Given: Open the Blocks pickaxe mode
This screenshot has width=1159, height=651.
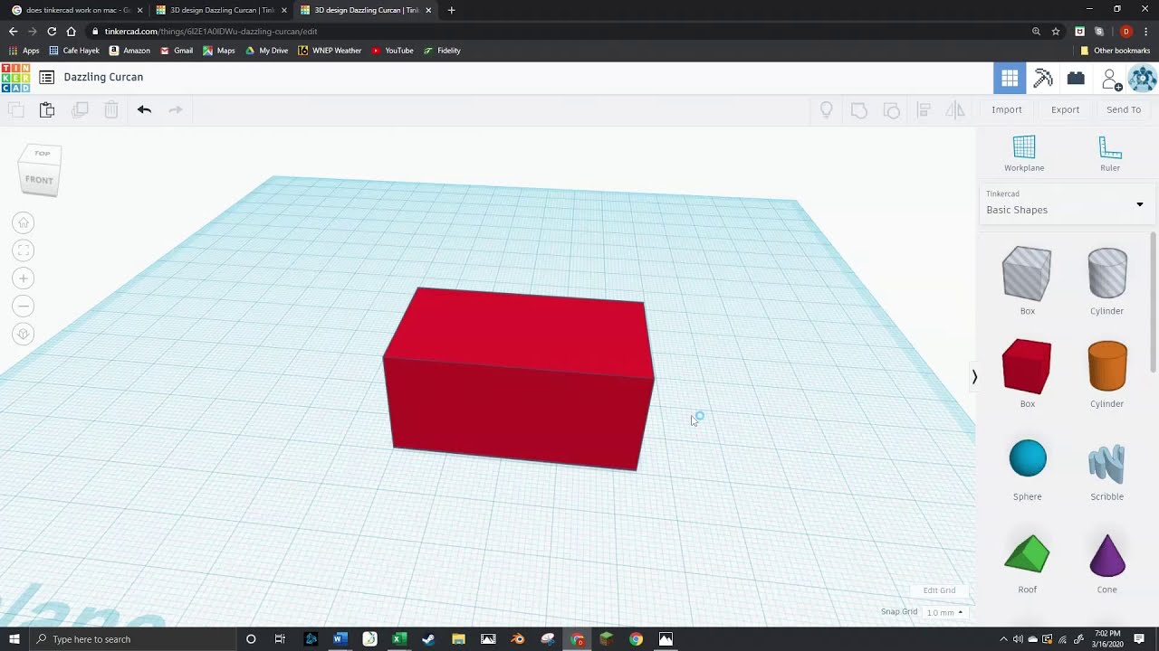Looking at the screenshot, I should click(x=1043, y=78).
